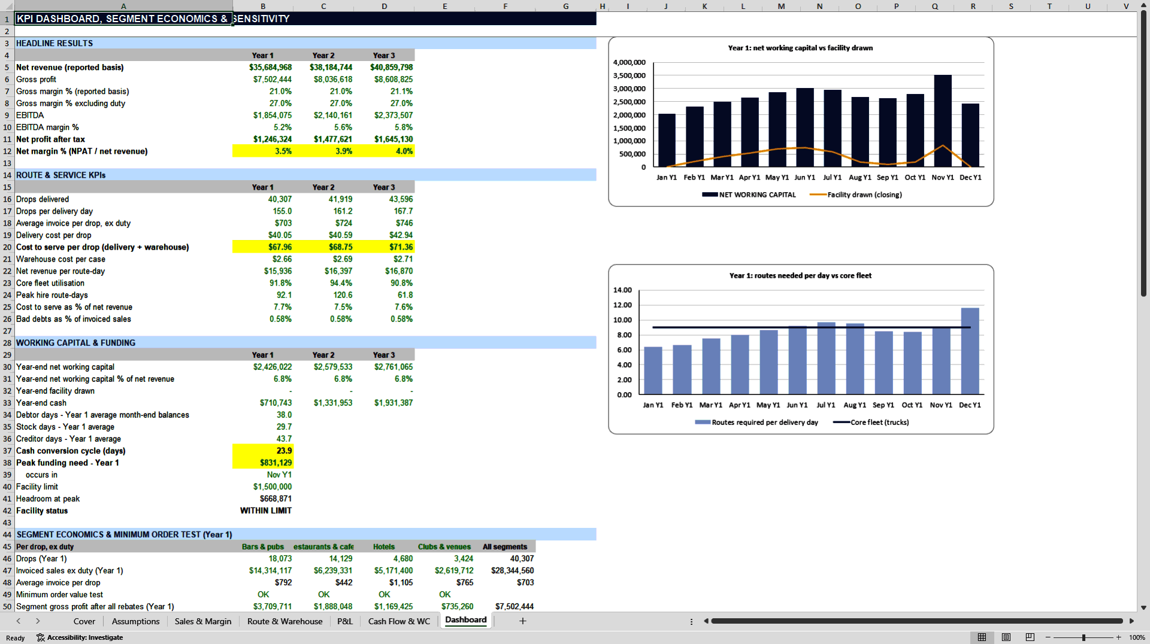Open the Cover sheet tab
The height and width of the screenshot is (644, 1150).
(84, 621)
